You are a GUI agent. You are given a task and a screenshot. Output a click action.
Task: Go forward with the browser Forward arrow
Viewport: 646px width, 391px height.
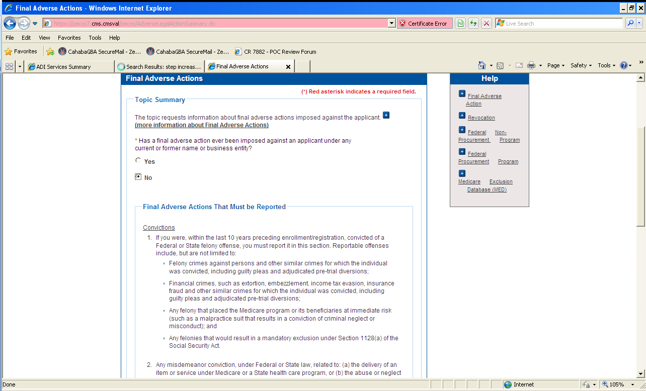24,23
